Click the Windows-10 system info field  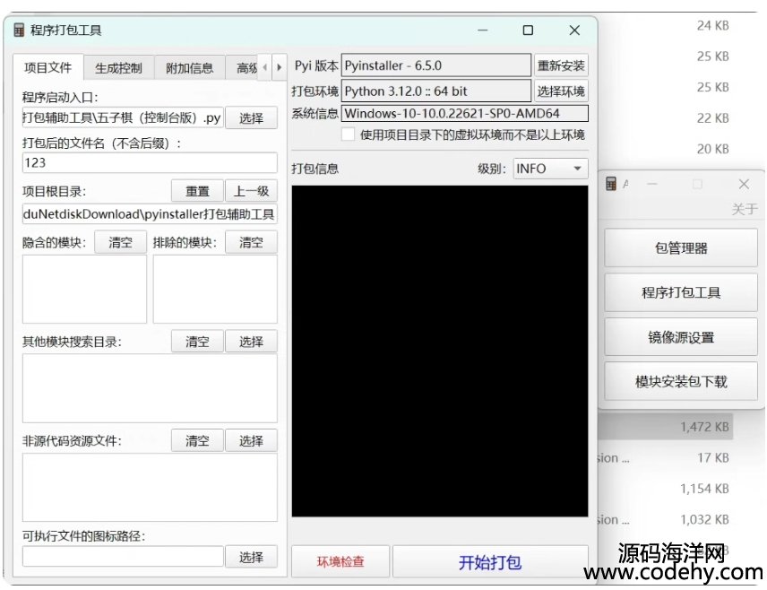465,114
